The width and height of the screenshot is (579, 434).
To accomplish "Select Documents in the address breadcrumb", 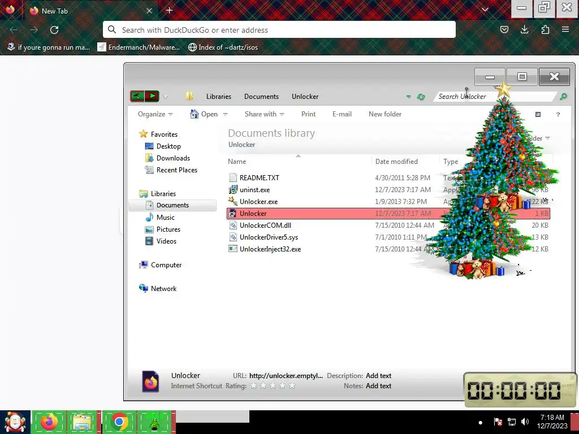I will click(x=261, y=96).
